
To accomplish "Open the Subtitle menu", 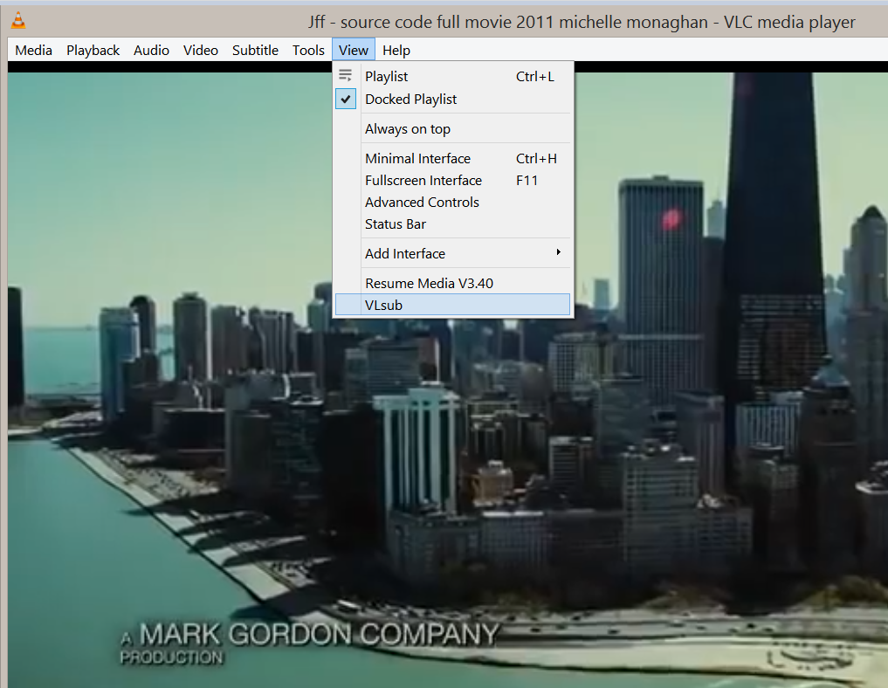I will tap(255, 50).
